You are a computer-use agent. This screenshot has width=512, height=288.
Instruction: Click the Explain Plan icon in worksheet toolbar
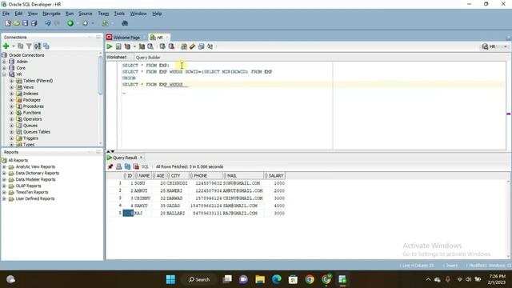pyautogui.click(x=127, y=46)
